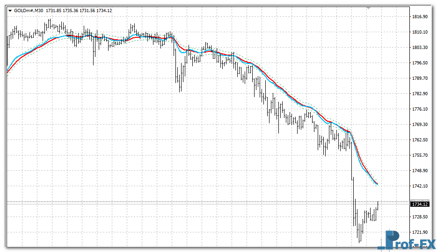The width and height of the screenshot is (437, 252).
Task: Click the 1796.50 price scale label
Action: (x=420, y=63)
